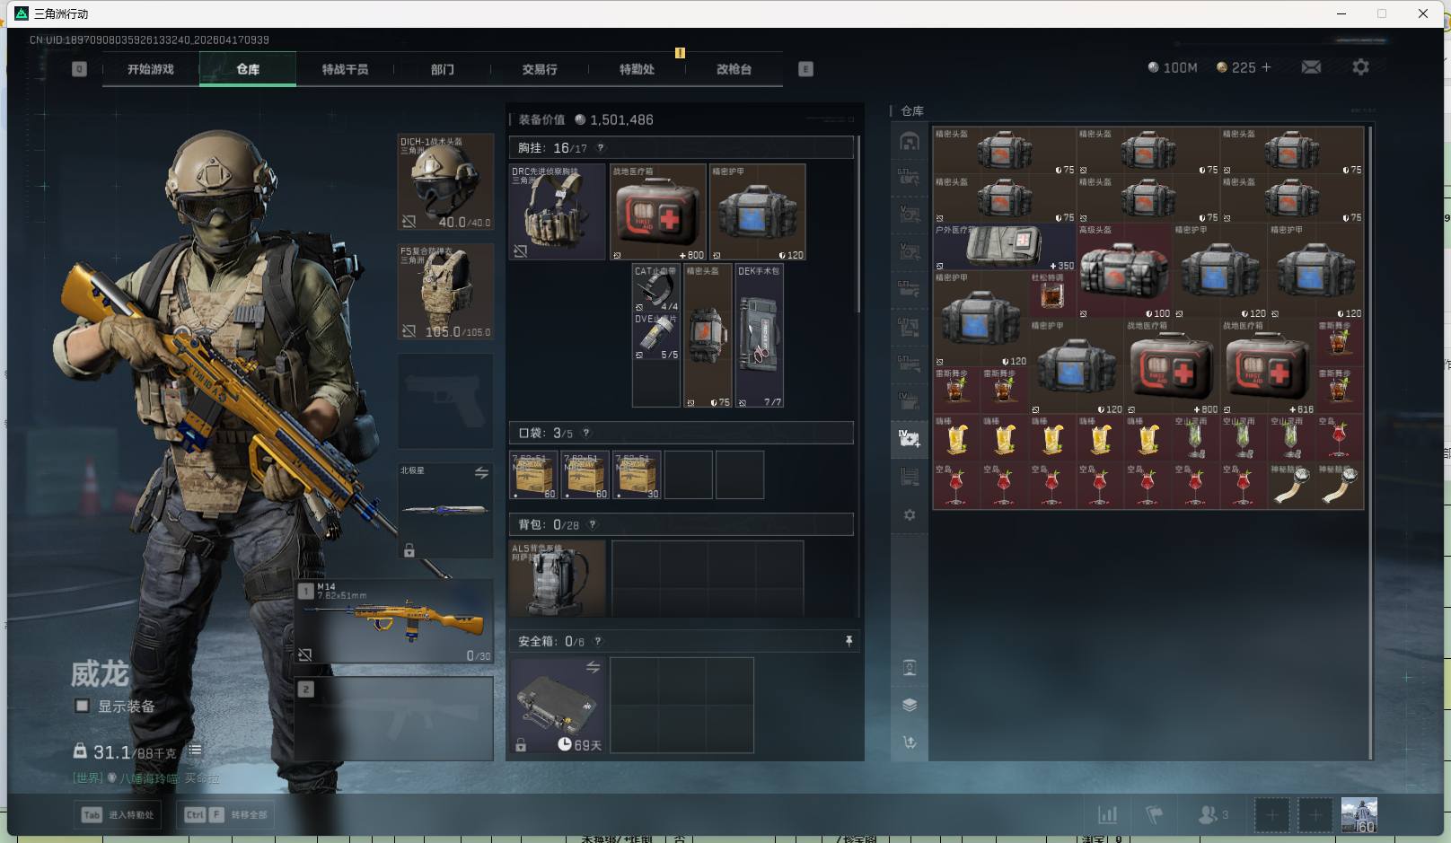Open the statistics bar chart icon
1451x843 pixels.
pyautogui.click(x=1108, y=814)
